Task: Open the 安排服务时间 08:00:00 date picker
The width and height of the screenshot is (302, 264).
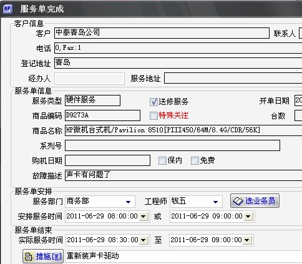Action: 143,217
